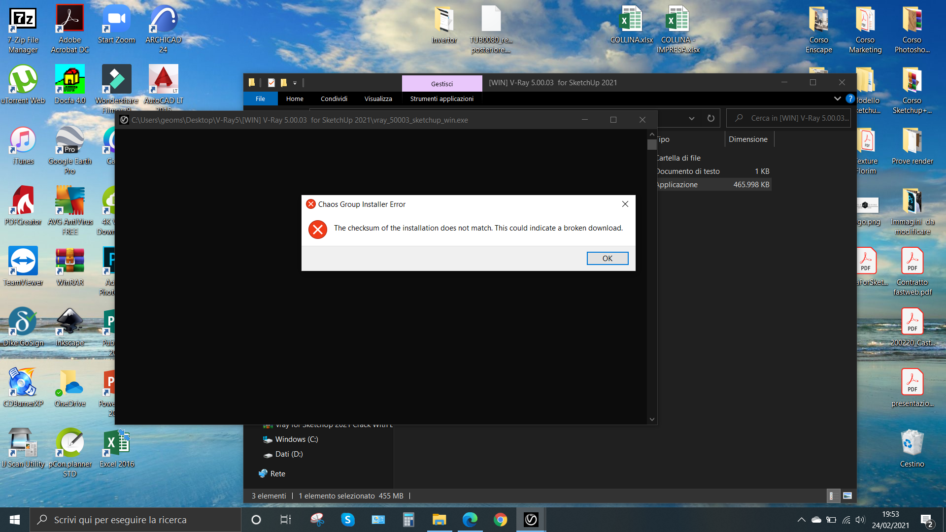Select the Invertor desktop folder

444,25
